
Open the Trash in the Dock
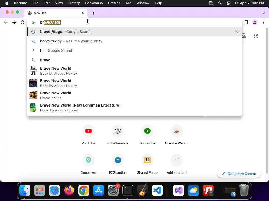coord(244,190)
